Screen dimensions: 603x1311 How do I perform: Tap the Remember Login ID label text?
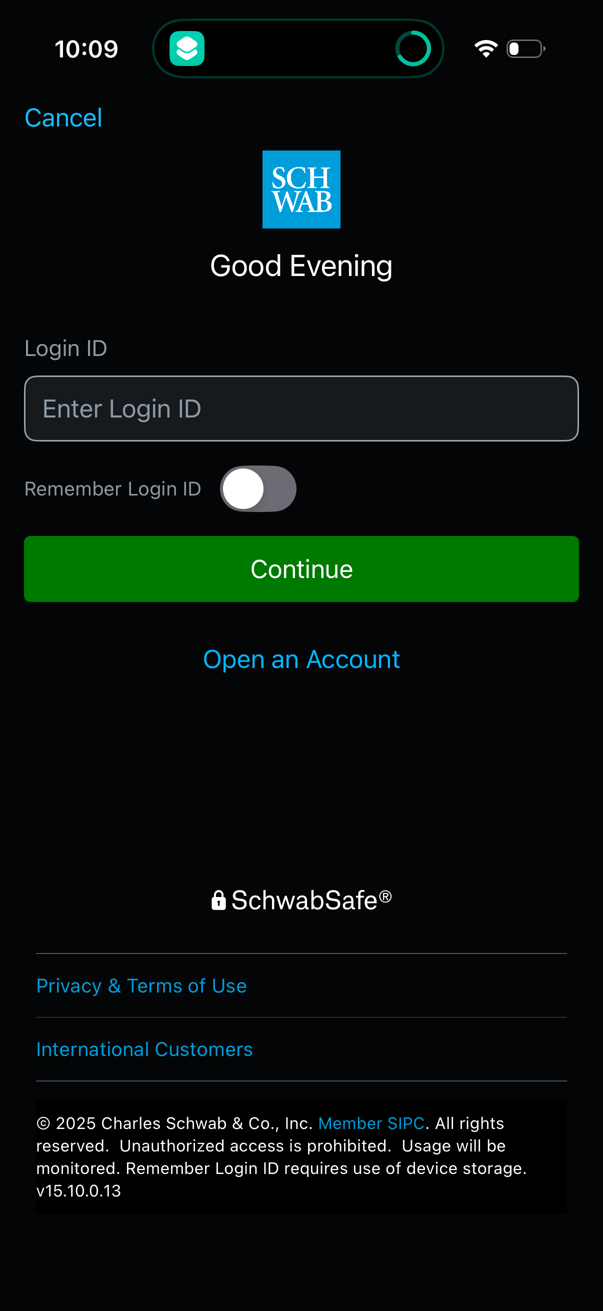[x=112, y=488]
